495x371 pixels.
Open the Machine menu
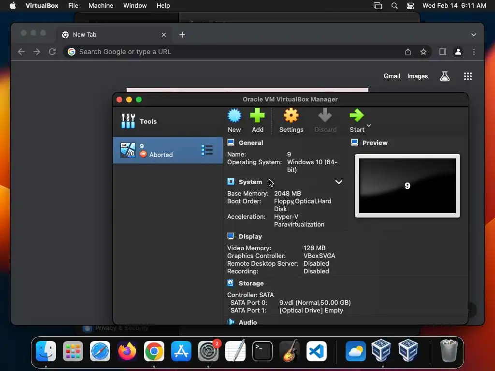click(x=101, y=6)
